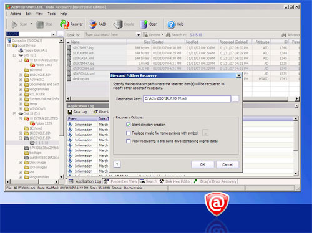Open the LOCAL computer combo box dropdown
This screenshot has width=312, height=233.
pos(54,34)
